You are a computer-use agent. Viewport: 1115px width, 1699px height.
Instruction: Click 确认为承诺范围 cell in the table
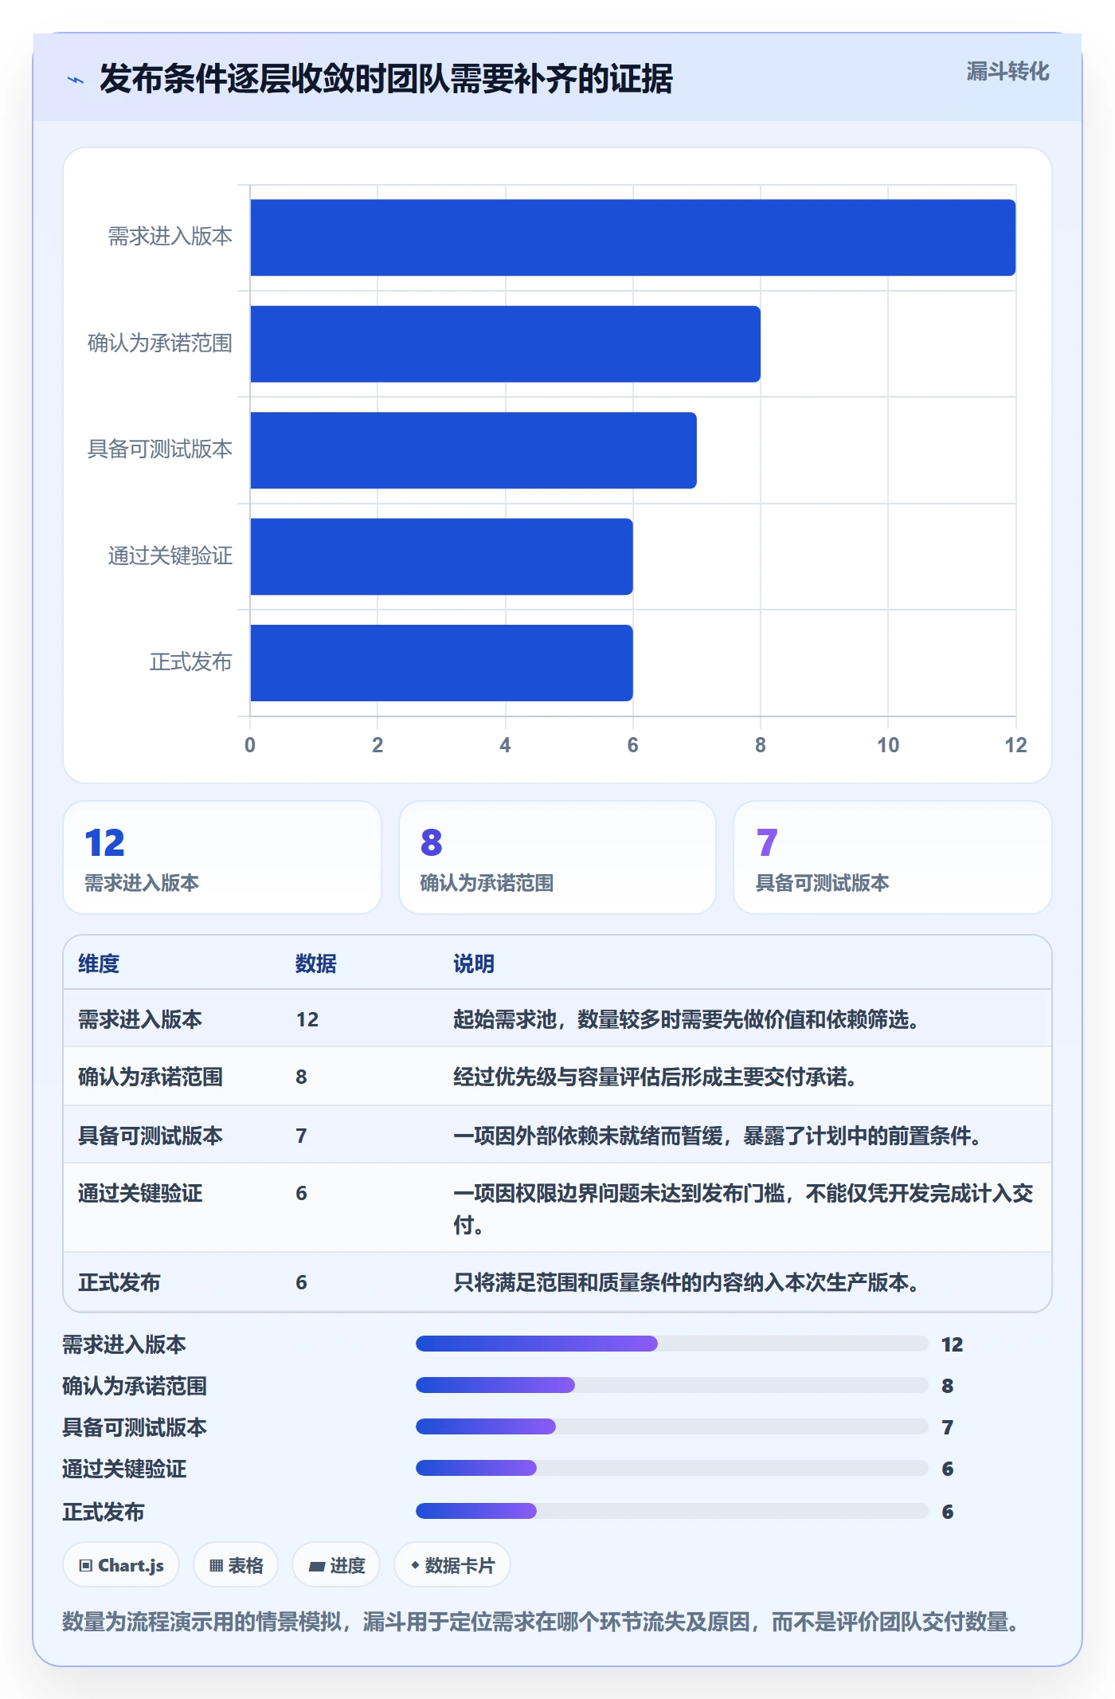tap(151, 1077)
